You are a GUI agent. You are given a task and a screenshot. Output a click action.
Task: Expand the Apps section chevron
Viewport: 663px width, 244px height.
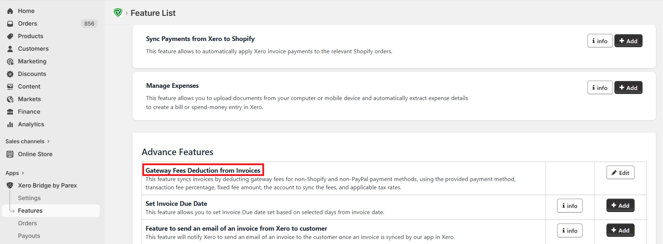(x=23, y=173)
